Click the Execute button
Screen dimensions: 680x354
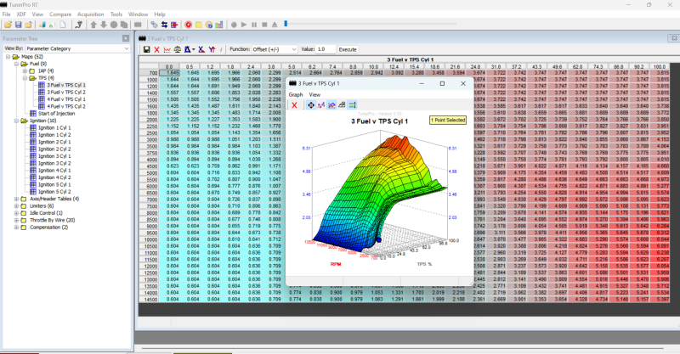(x=348, y=49)
